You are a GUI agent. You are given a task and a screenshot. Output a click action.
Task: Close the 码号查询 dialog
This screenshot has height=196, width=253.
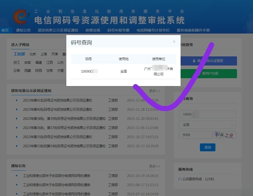[174, 41]
